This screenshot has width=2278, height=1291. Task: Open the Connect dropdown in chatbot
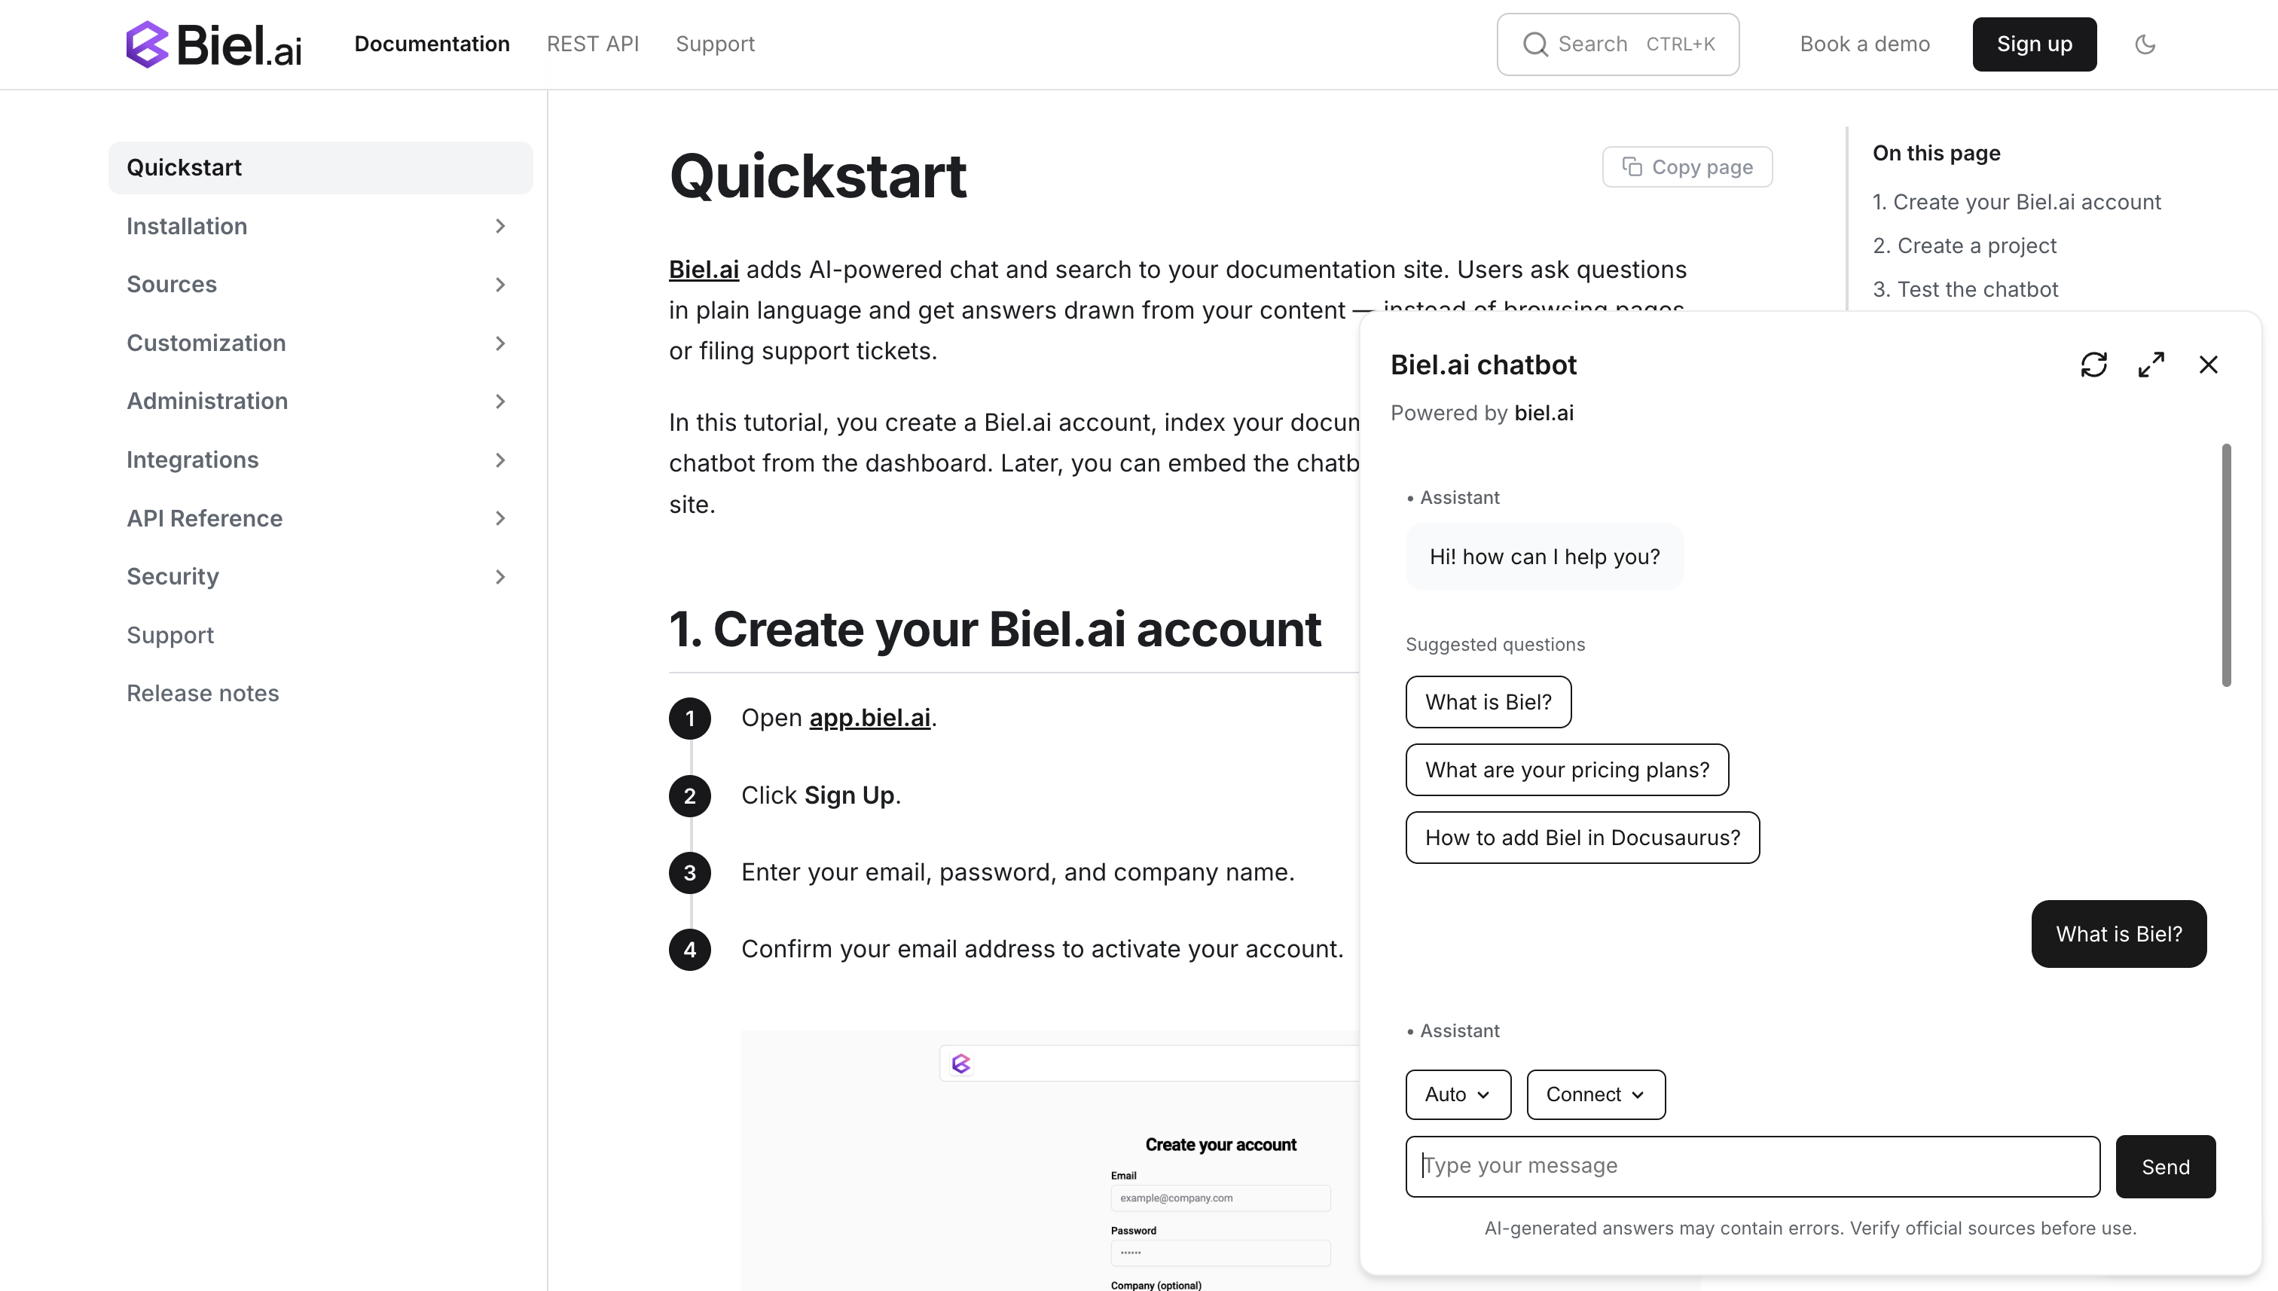click(1594, 1094)
